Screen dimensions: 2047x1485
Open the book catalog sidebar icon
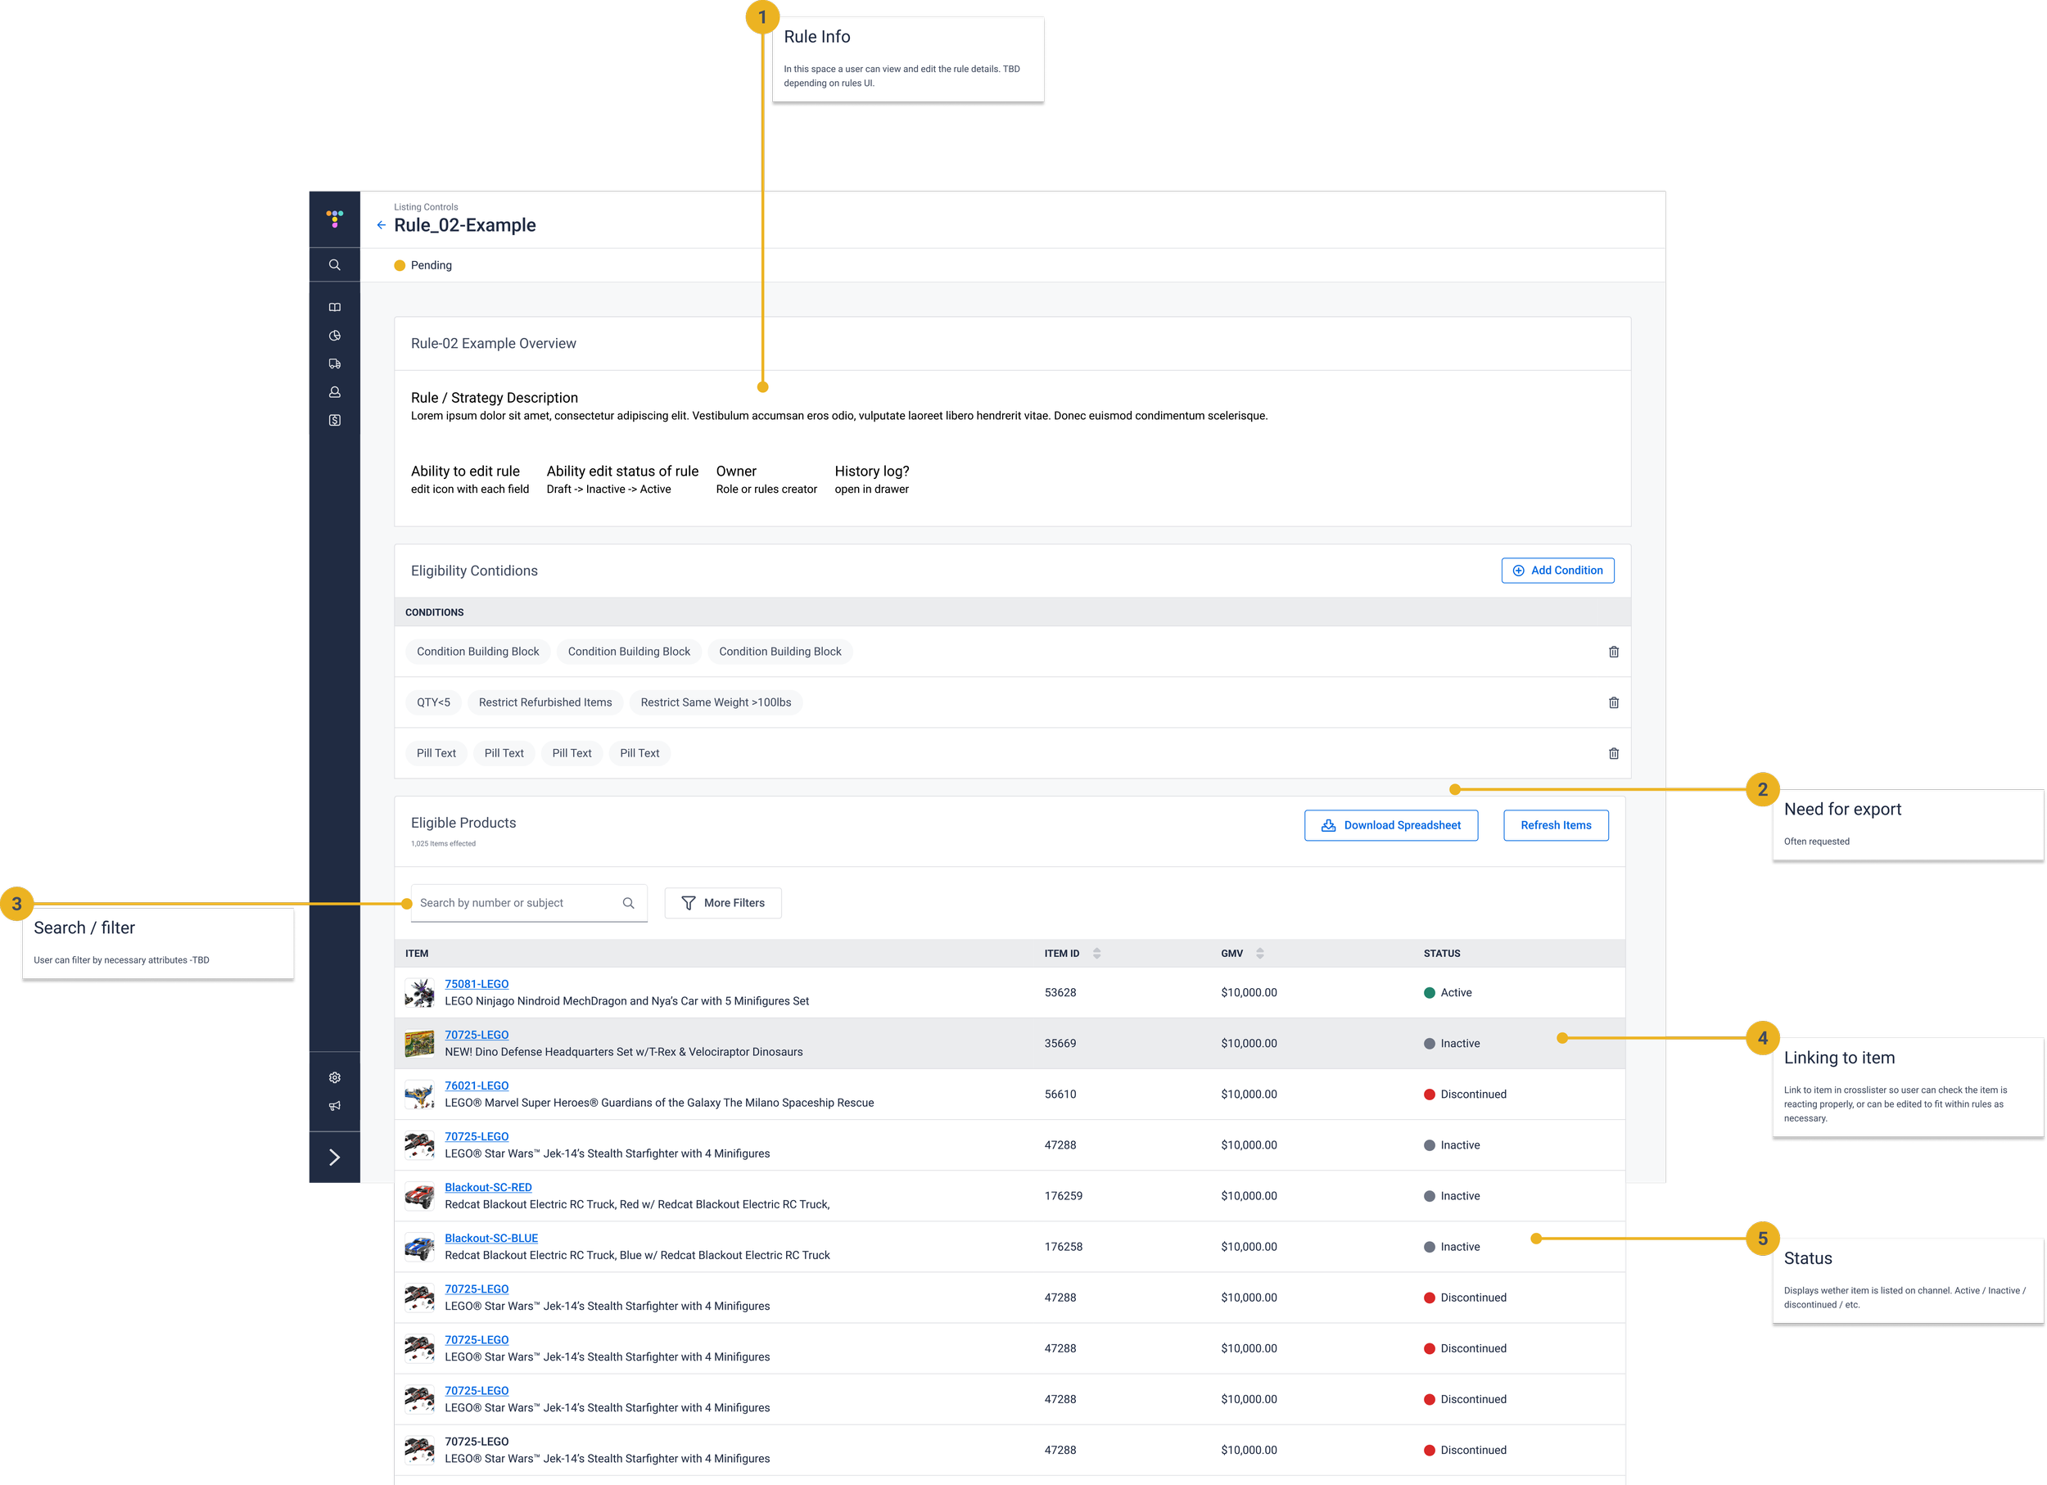pyautogui.click(x=334, y=308)
